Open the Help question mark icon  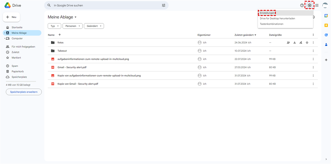(x=302, y=5)
